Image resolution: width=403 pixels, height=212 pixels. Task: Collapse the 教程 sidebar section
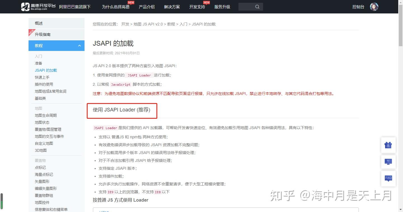pos(79,45)
